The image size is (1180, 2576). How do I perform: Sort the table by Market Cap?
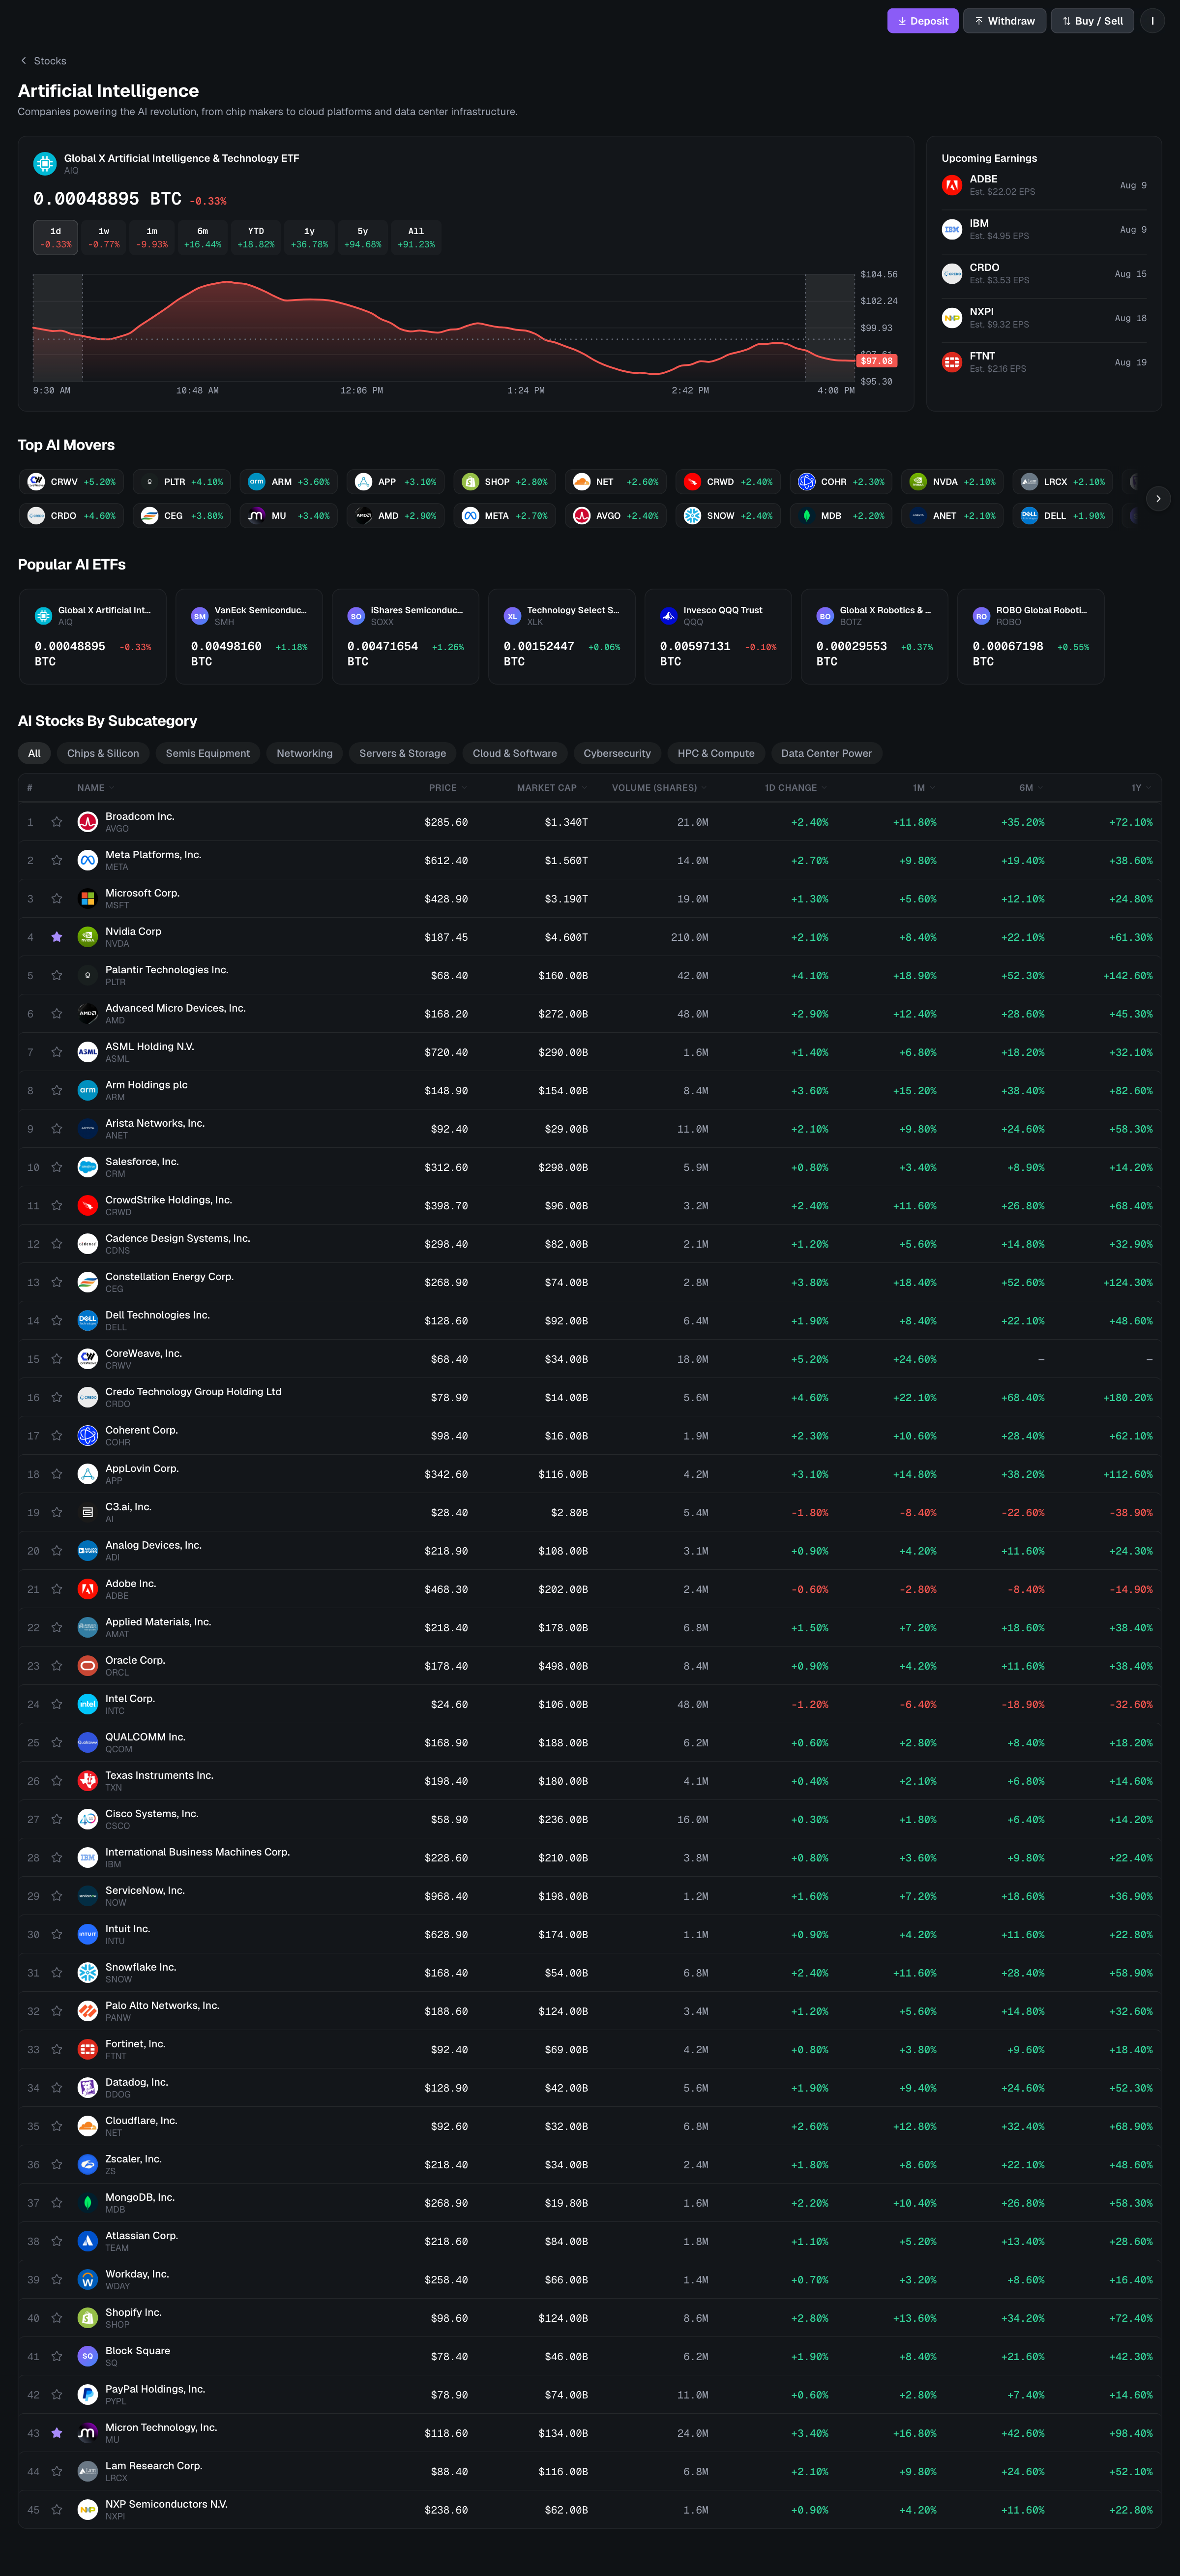coord(551,788)
